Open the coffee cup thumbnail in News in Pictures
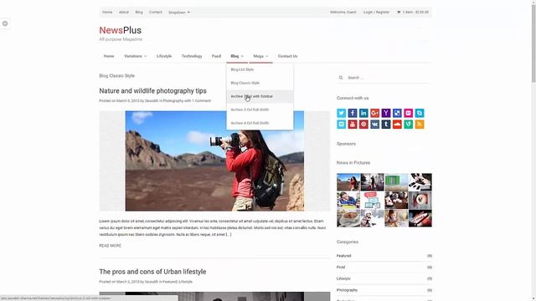 [x=348, y=218]
